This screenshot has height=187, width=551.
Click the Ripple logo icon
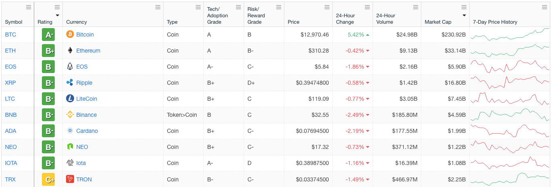tap(70, 83)
